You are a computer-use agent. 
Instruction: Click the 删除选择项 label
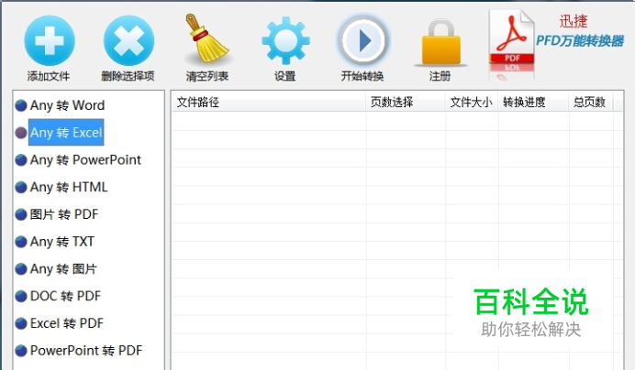[128, 76]
